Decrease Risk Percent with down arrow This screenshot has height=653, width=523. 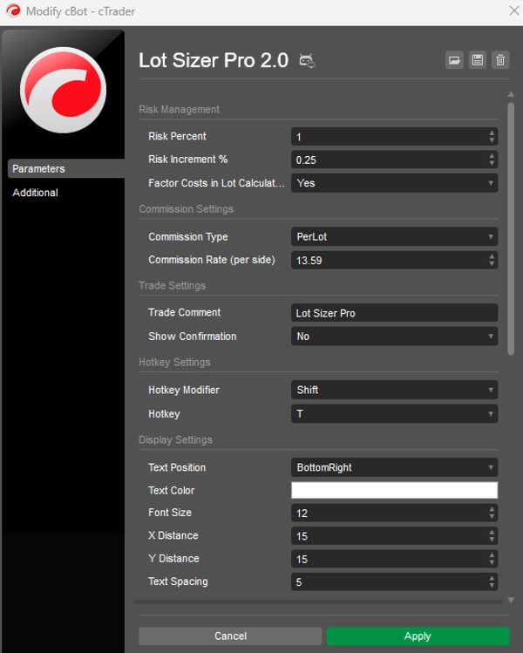point(492,140)
